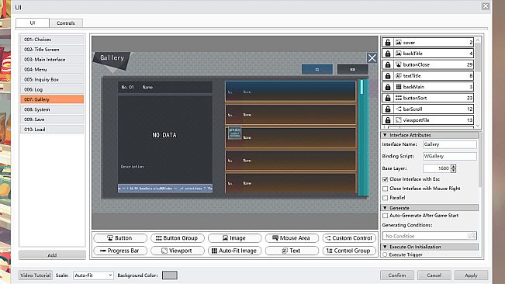
Task: Add a Button control
Action: (120, 238)
